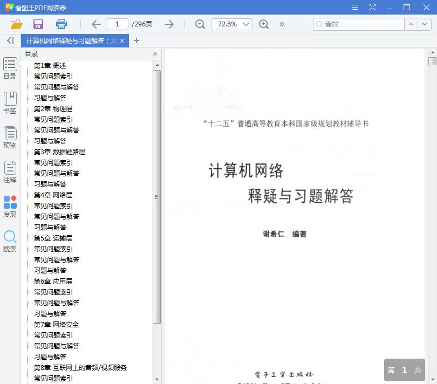The width and height of the screenshot is (437, 384).
Task: Go to next page with the right arrow
Action: [x=169, y=24]
